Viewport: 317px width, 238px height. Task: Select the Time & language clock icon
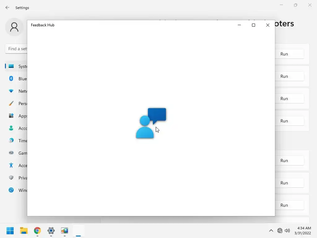[x=11, y=140]
